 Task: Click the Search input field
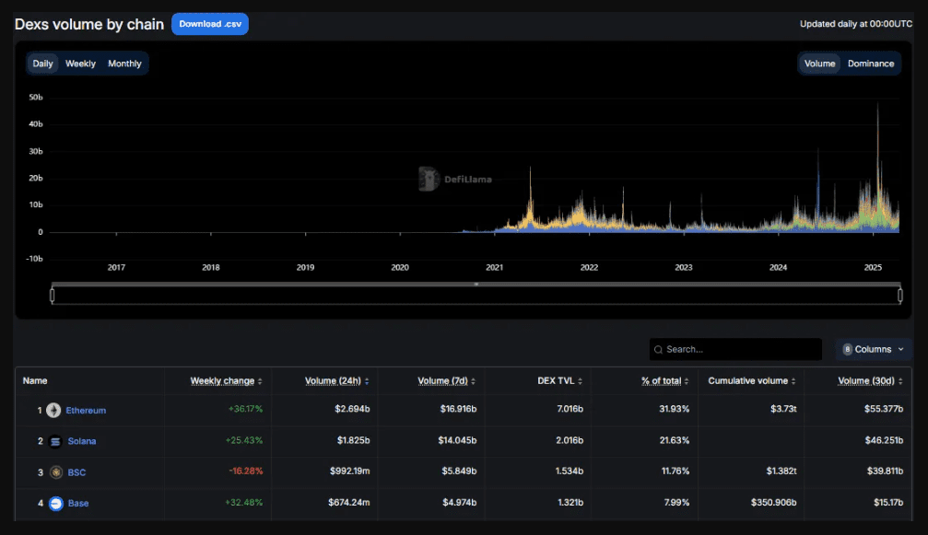point(735,349)
